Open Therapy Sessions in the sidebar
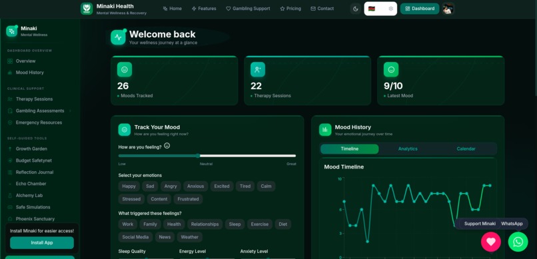This screenshot has width=537, height=259. (34, 99)
